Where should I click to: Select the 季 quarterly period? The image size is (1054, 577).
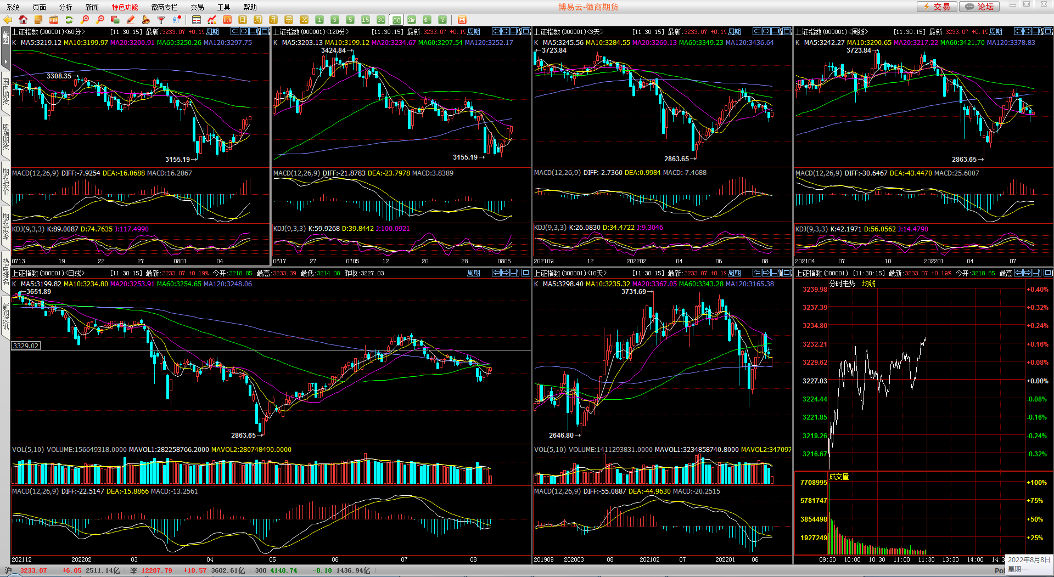[289, 20]
